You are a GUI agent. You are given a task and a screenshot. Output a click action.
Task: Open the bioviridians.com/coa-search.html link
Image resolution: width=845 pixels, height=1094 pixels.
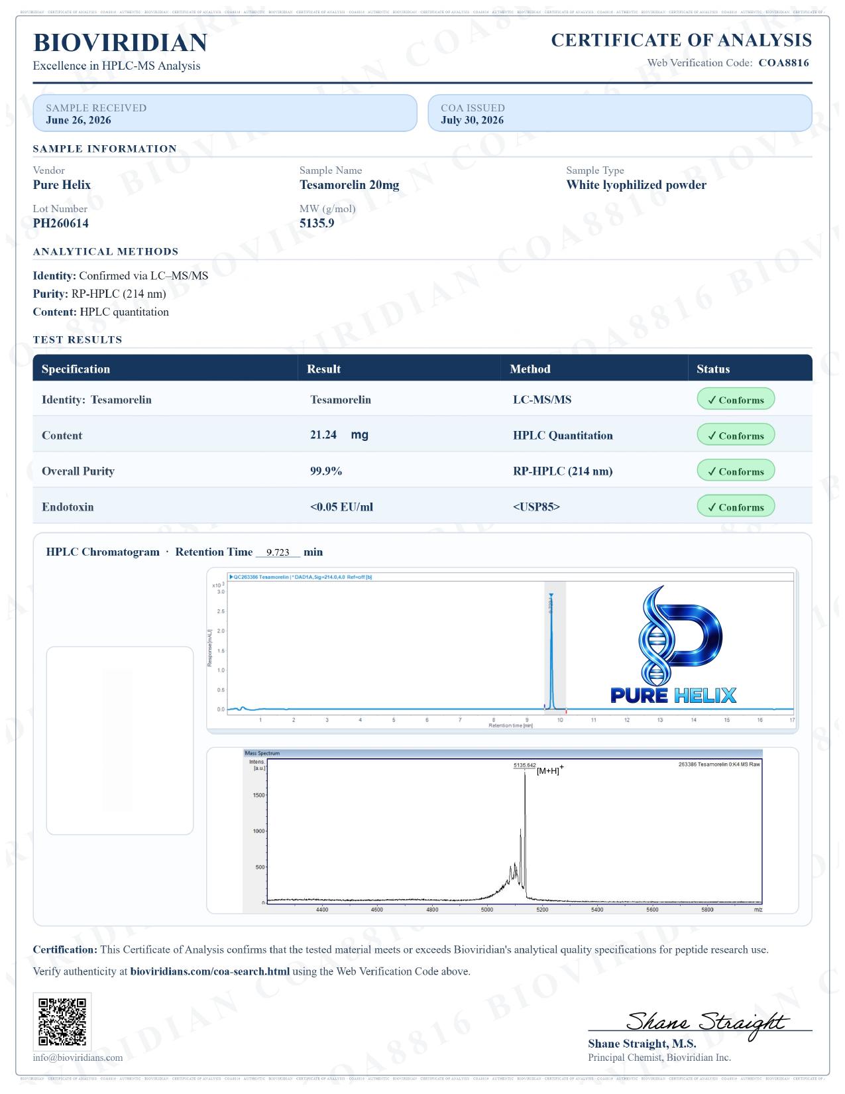210,971
